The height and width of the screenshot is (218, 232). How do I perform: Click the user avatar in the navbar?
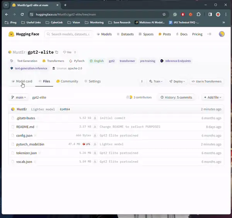[222, 34]
